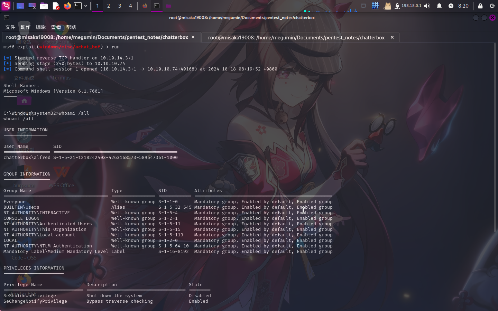The width and height of the screenshot is (498, 311).
Task: Click the cat icon in the system tray
Action: [x=387, y=6]
